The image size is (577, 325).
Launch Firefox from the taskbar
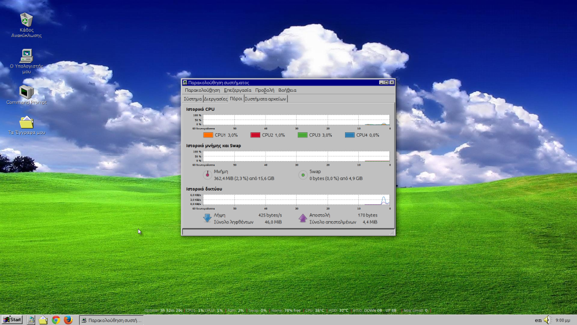[68, 320]
